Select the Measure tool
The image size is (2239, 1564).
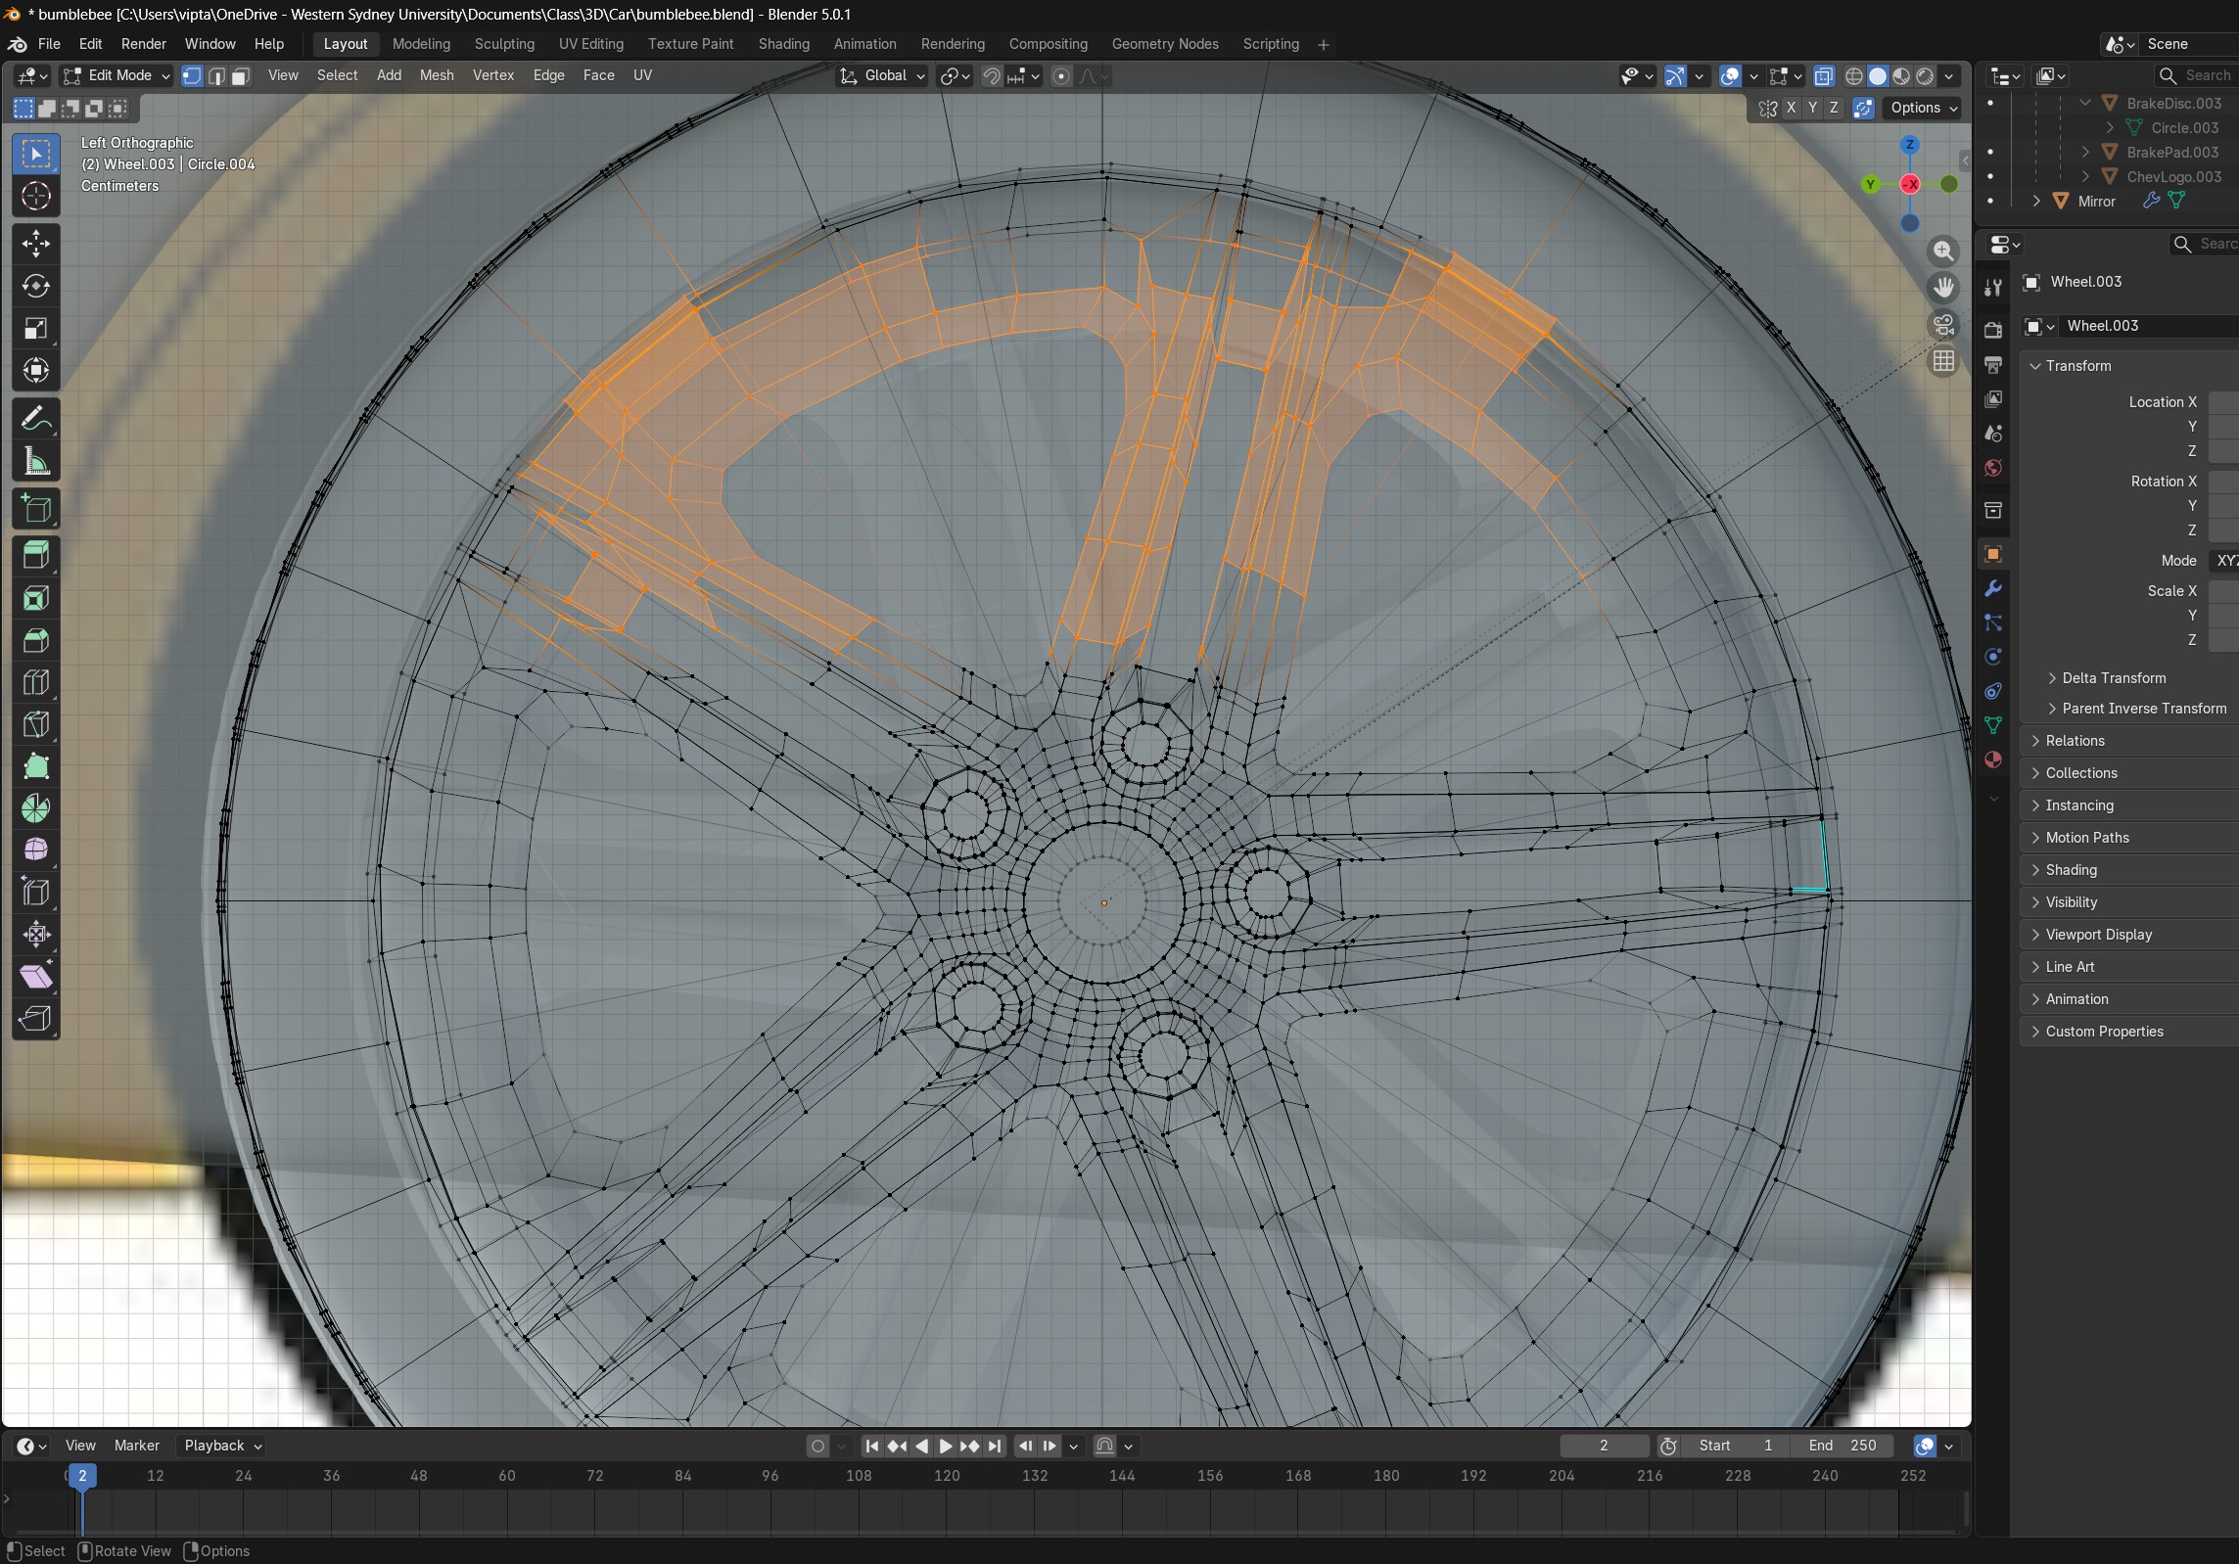tap(36, 461)
